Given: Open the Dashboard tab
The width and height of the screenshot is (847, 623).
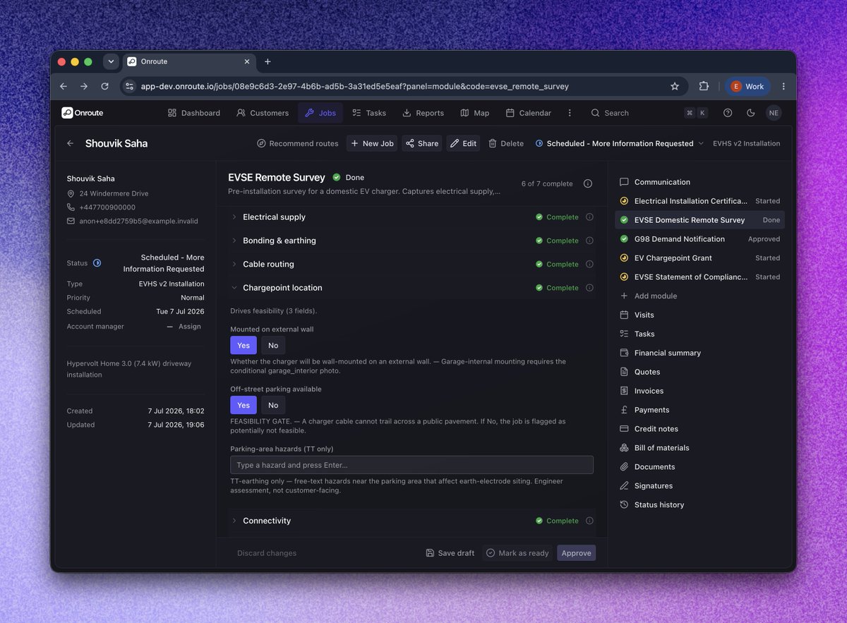Looking at the screenshot, I should coord(193,113).
